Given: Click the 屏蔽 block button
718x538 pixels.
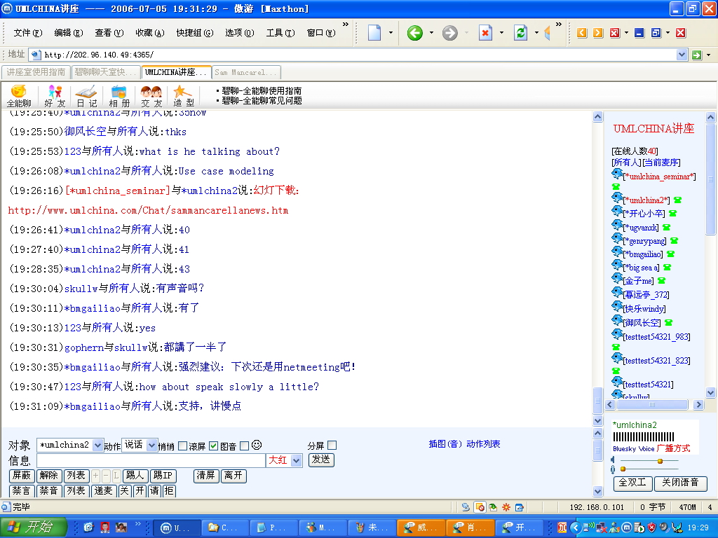Looking at the screenshot, I should [22, 476].
